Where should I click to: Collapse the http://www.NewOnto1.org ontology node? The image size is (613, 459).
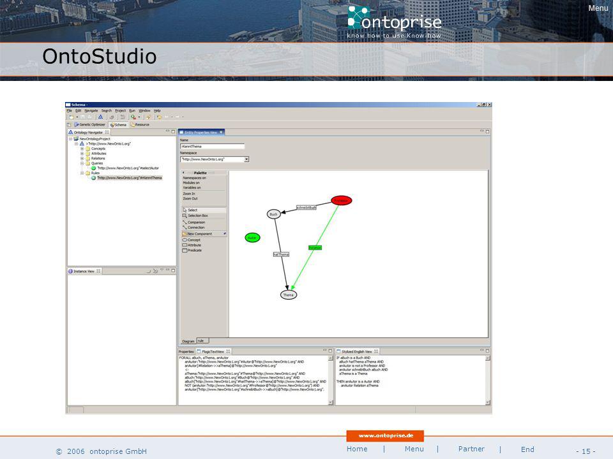pyautogui.click(x=76, y=143)
